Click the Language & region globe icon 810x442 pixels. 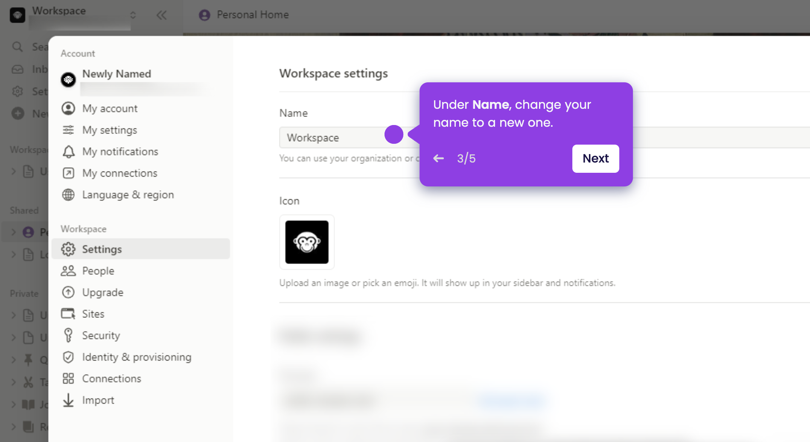click(x=68, y=195)
